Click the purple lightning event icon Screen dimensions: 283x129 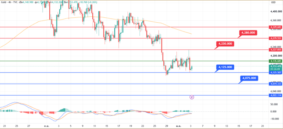tap(192, 97)
